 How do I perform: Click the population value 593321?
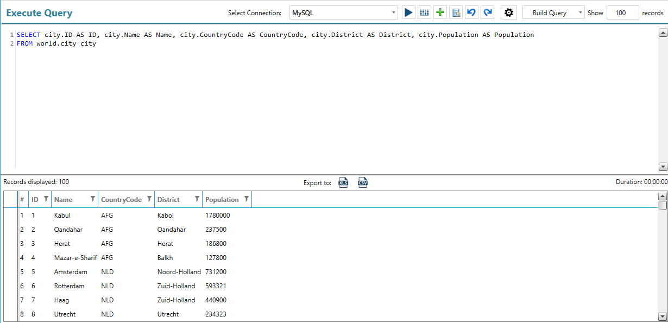tap(216, 286)
